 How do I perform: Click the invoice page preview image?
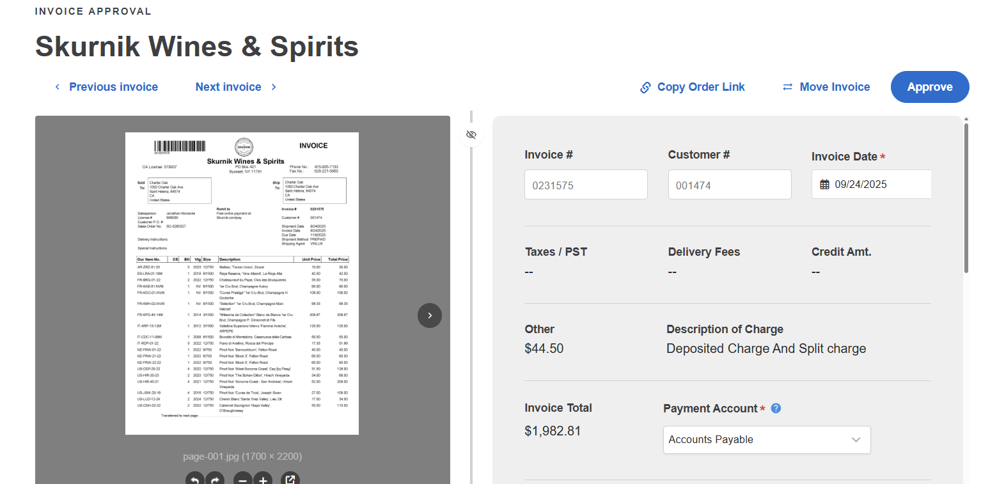click(x=242, y=283)
